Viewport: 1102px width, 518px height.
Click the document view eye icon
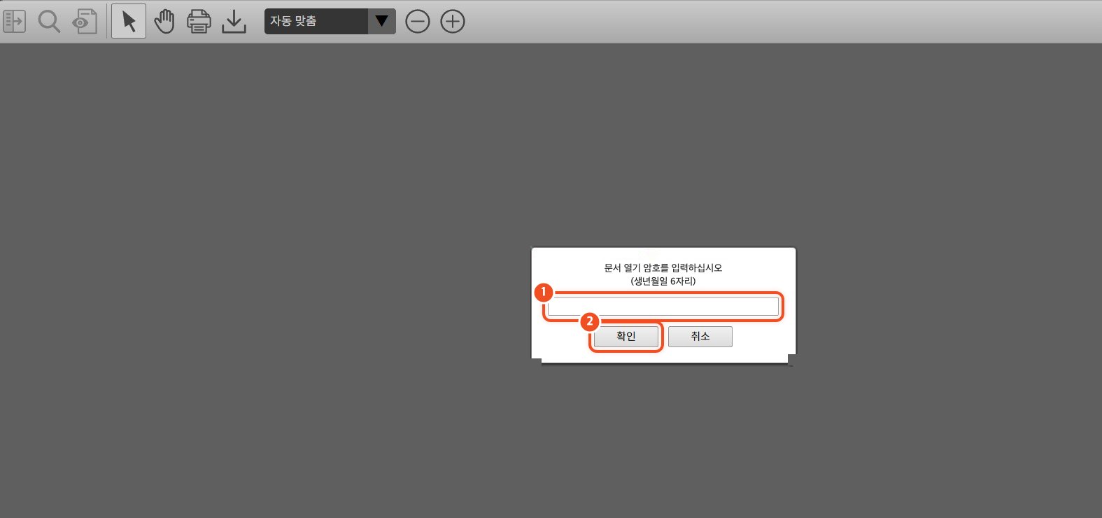tap(85, 21)
